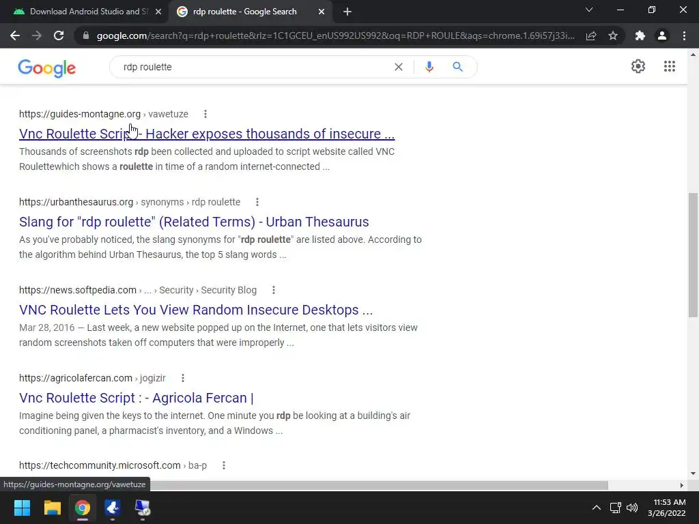
Task: Reload the current page
Action: point(59,35)
